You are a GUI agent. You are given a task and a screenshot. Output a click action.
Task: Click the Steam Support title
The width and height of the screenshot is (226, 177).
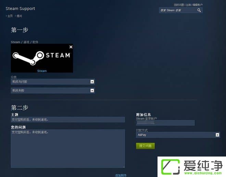click(x=20, y=9)
